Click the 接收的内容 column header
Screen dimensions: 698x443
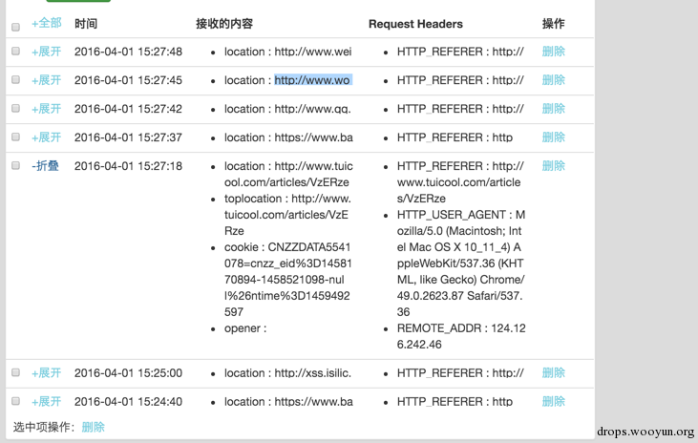[224, 24]
